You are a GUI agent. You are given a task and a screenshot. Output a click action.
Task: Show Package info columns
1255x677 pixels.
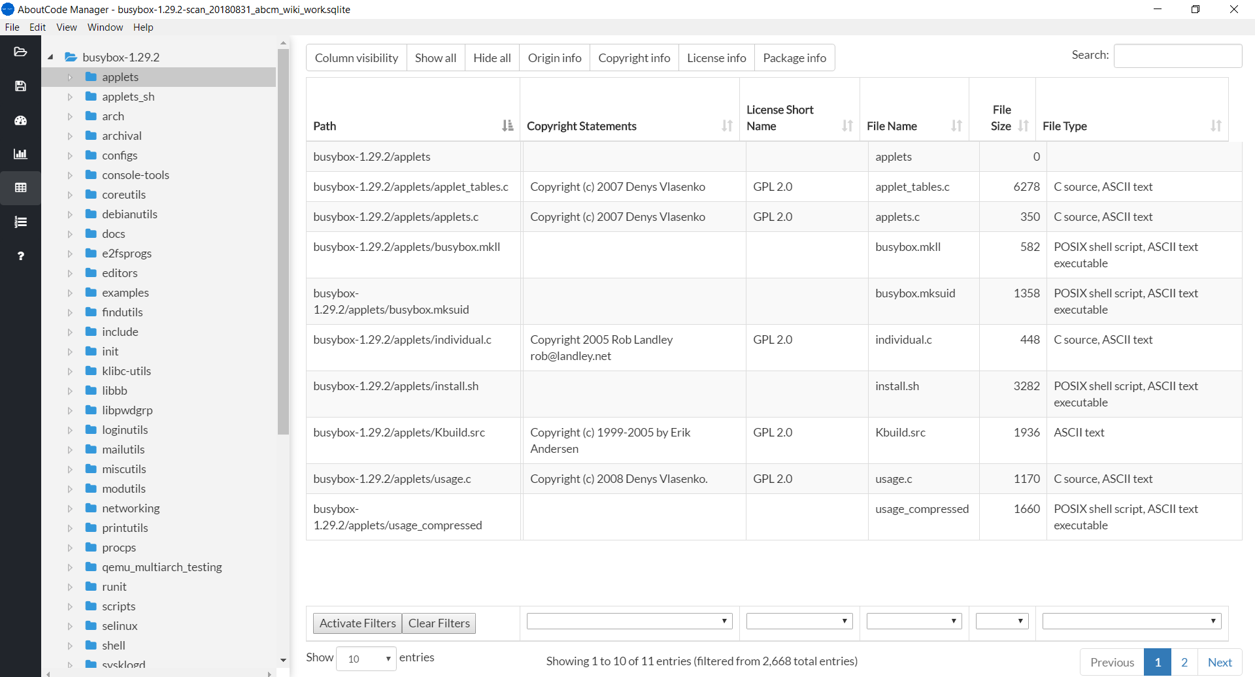tap(794, 58)
